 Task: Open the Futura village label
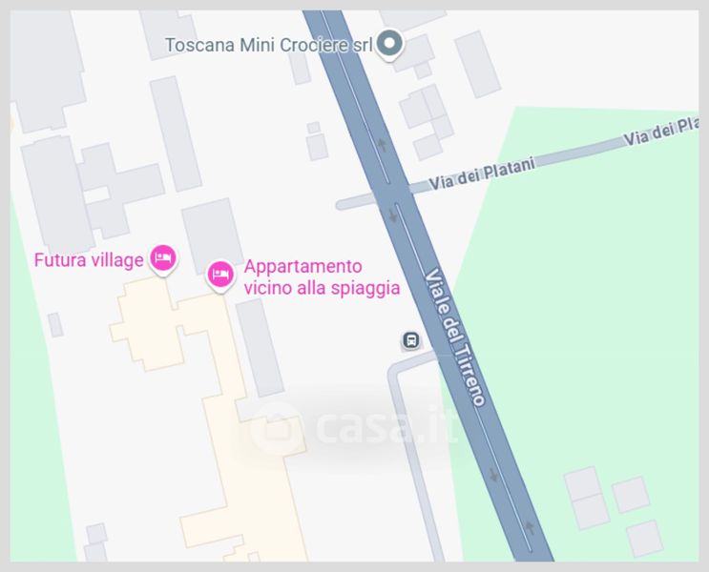coord(89,260)
